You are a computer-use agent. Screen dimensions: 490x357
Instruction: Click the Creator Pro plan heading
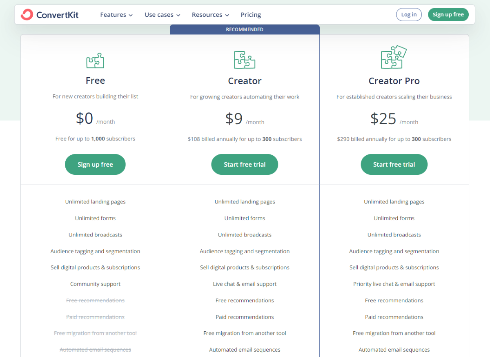click(x=394, y=81)
